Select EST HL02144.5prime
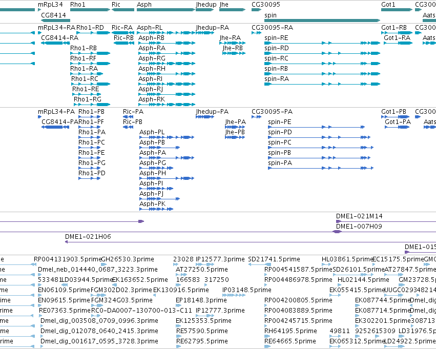The image size is (436, 349). click(x=363, y=280)
